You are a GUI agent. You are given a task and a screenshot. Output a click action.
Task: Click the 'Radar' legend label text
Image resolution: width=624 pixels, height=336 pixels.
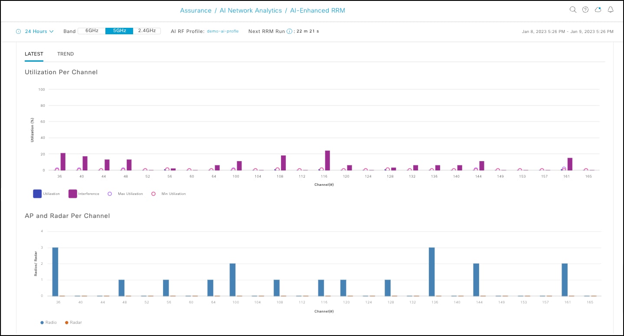tap(76, 323)
